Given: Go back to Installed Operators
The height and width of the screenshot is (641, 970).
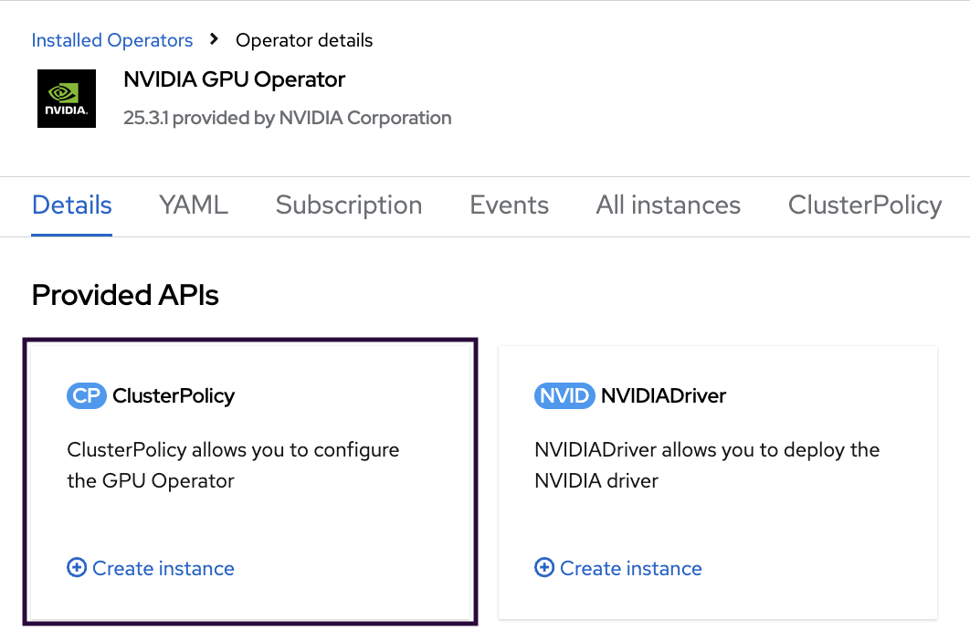Looking at the screenshot, I should click(112, 40).
